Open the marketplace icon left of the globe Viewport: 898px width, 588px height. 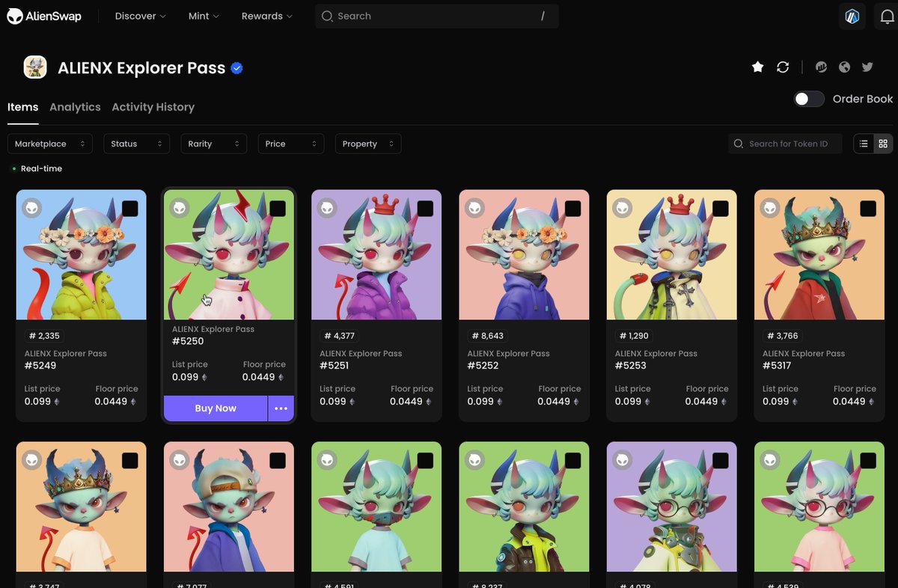[x=821, y=67]
